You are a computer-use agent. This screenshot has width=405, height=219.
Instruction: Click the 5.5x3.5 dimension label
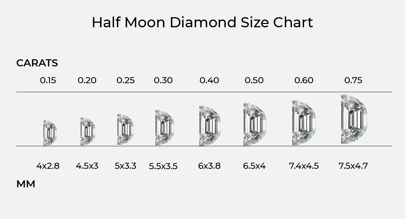163,166
